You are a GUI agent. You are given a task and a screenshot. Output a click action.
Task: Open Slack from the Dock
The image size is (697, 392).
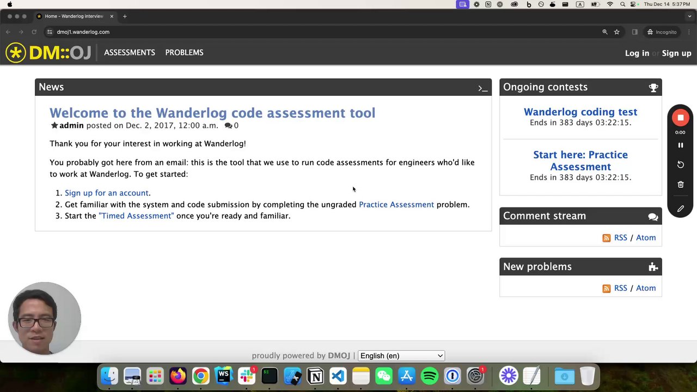tap(247, 376)
